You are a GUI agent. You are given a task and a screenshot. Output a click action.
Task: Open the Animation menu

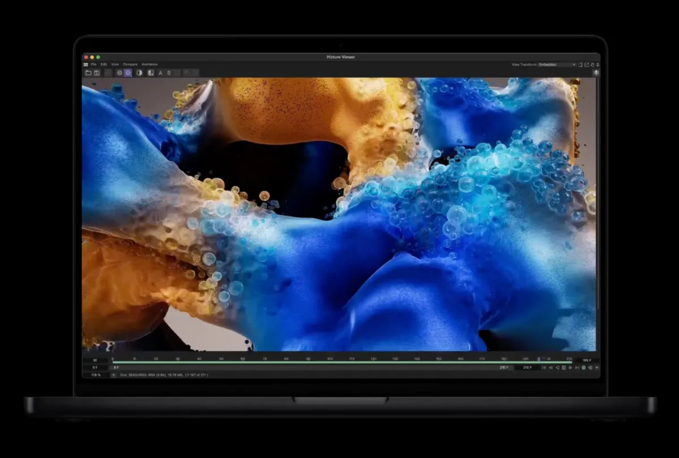[x=149, y=64]
